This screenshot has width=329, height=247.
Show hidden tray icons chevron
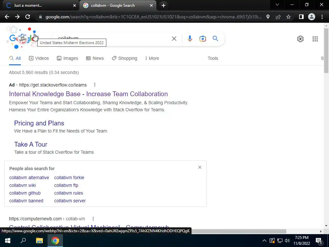click(x=264, y=241)
